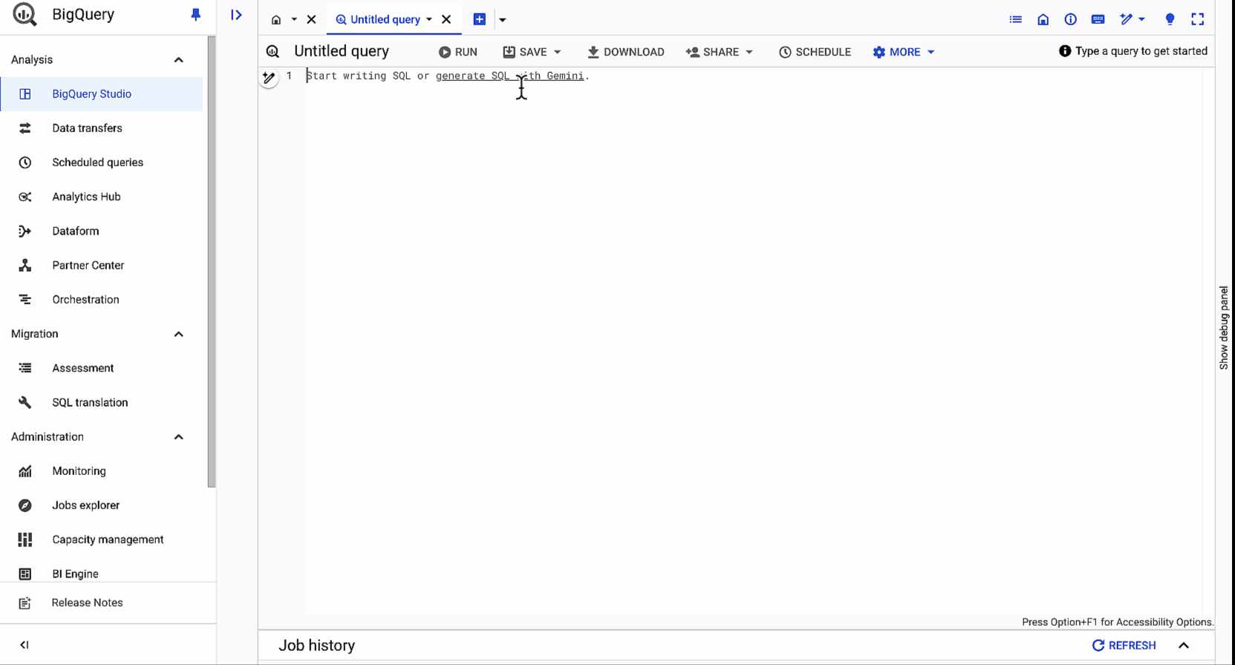This screenshot has width=1235, height=665.
Task: Click the Analytics Hub icon
Action: [x=25, y=197]
